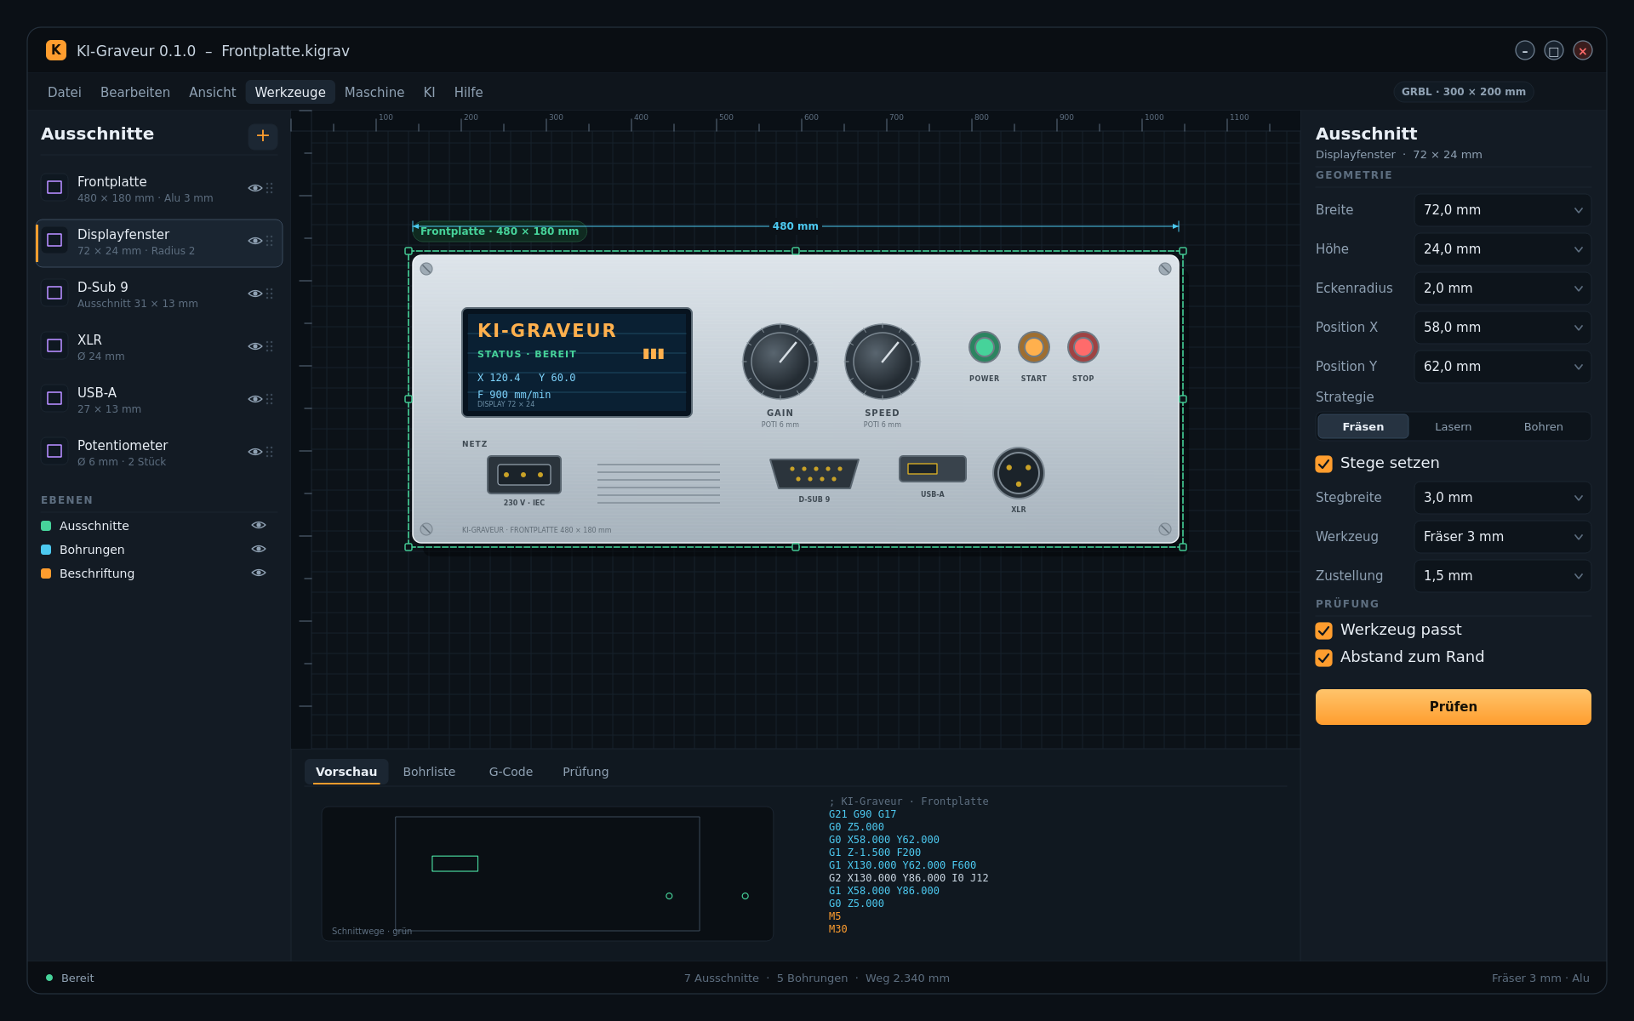Open the Breite dropdown
Image resolution: width=1634 pixels, height=1021 pixels.
(1503, 210)
